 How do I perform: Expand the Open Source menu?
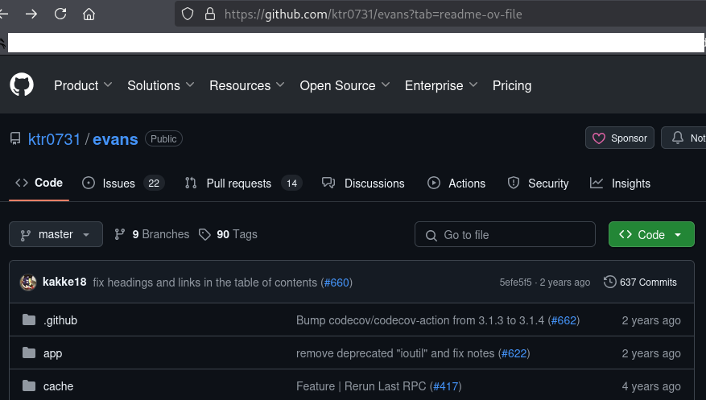pyautogui.click(x=345, y=85)
